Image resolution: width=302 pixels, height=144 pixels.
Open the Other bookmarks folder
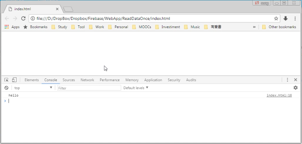pos(279,27)
